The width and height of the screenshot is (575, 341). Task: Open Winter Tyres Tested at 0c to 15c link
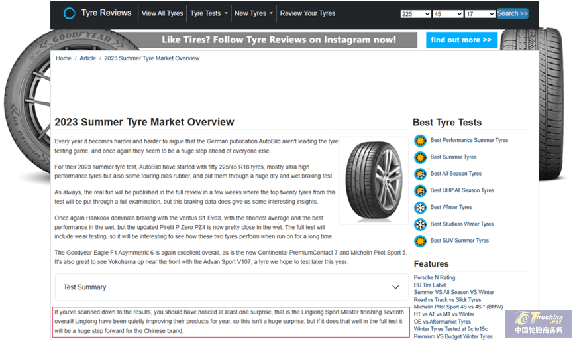pyautogui.click(x=450, y=329)
